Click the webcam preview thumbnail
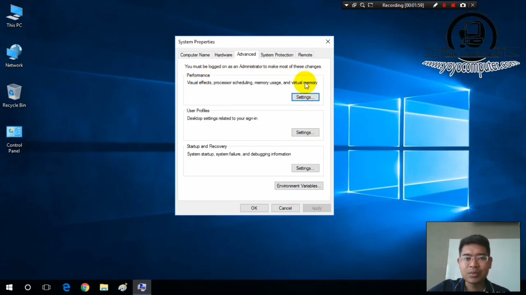Image resolution: width=526 pixels, height=295 pixels. pos(473,256)
